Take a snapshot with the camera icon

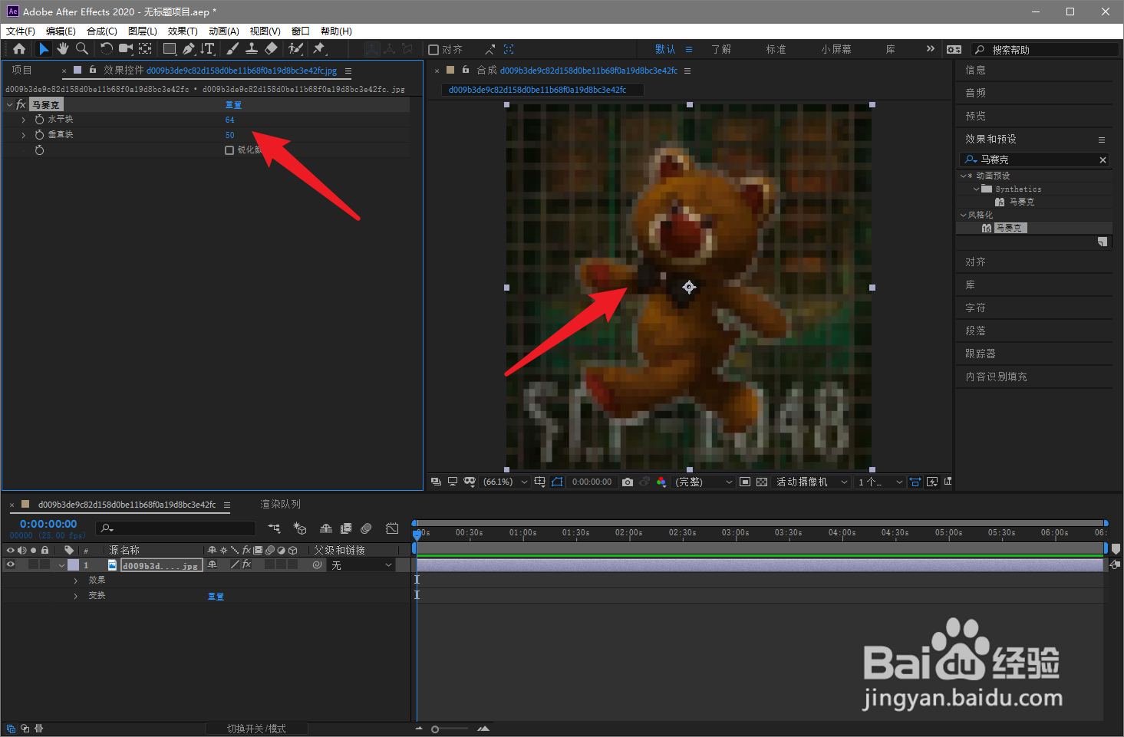628,482
